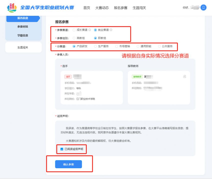Select the 生产服务 分赛道 option

click(95, 46)
